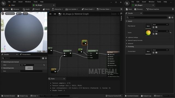Open the Preview State dropdown

pos(104,9)
